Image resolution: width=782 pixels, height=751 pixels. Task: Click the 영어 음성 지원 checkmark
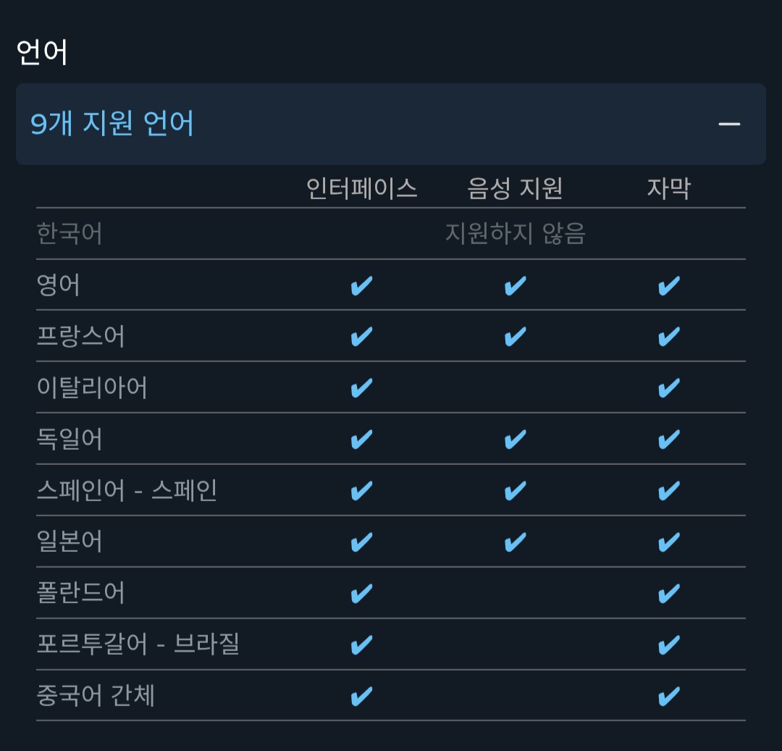(x=515, y=286)
